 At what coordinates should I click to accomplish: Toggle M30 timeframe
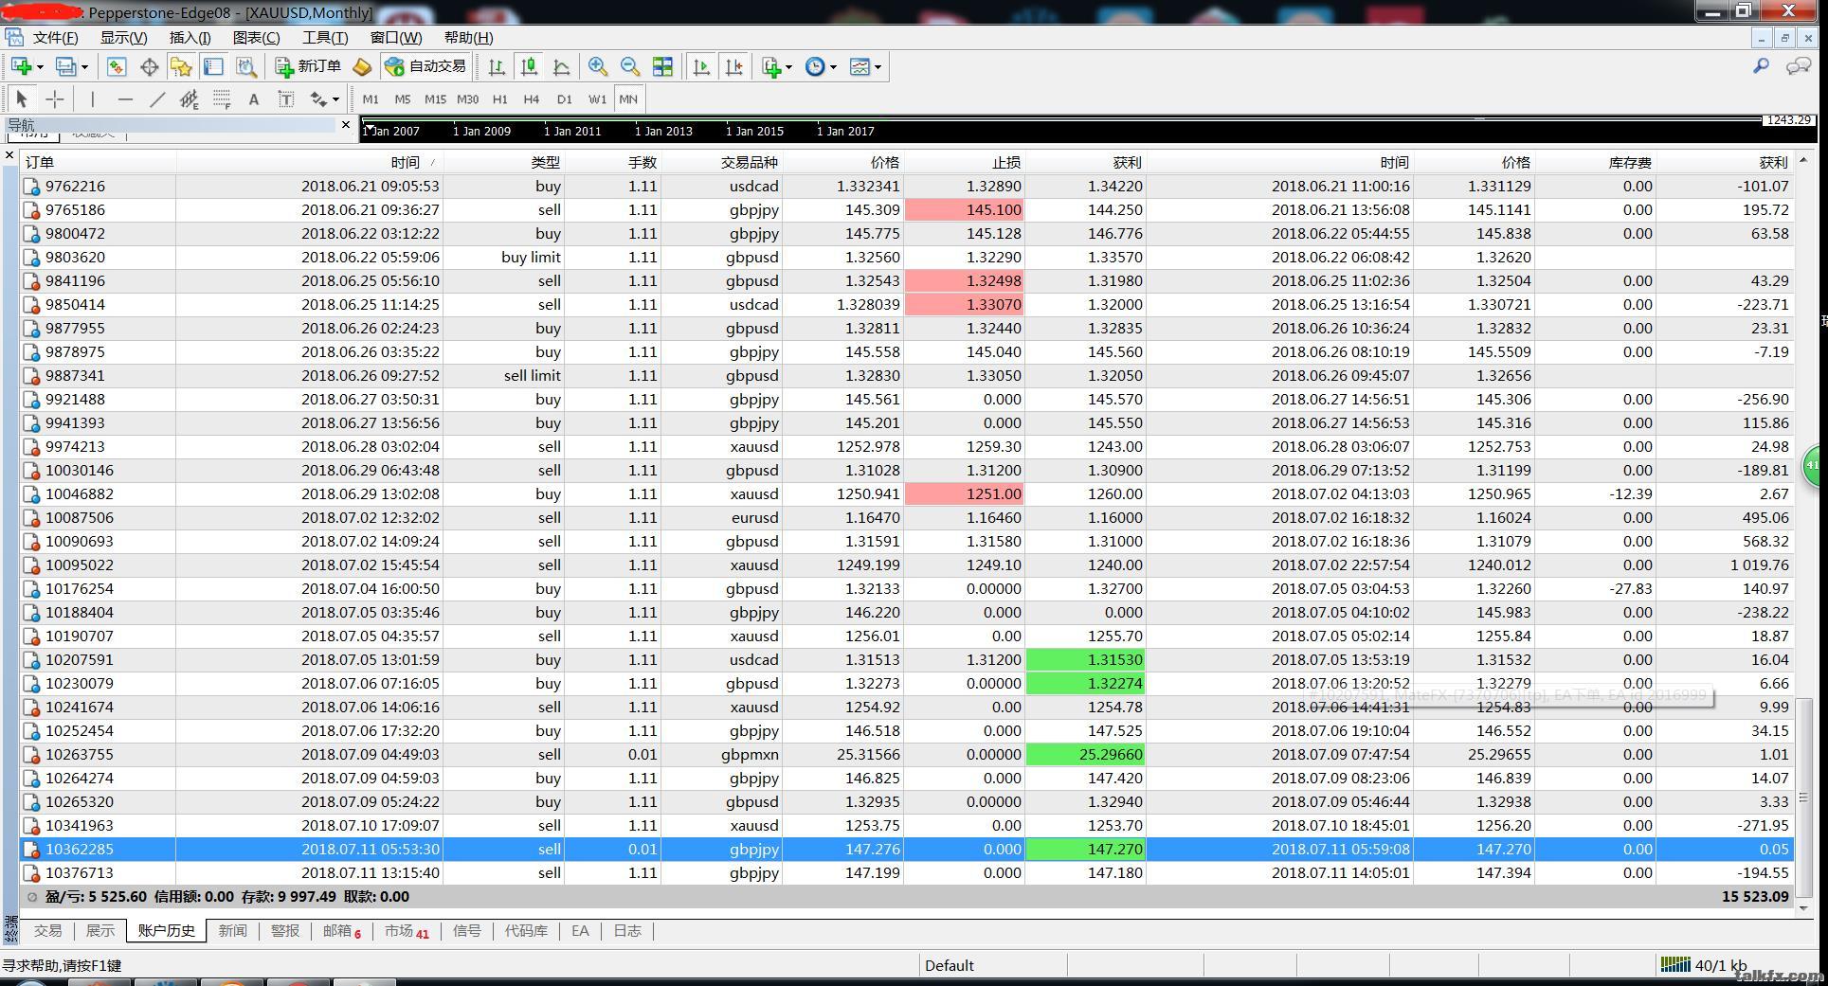(467, 99)
